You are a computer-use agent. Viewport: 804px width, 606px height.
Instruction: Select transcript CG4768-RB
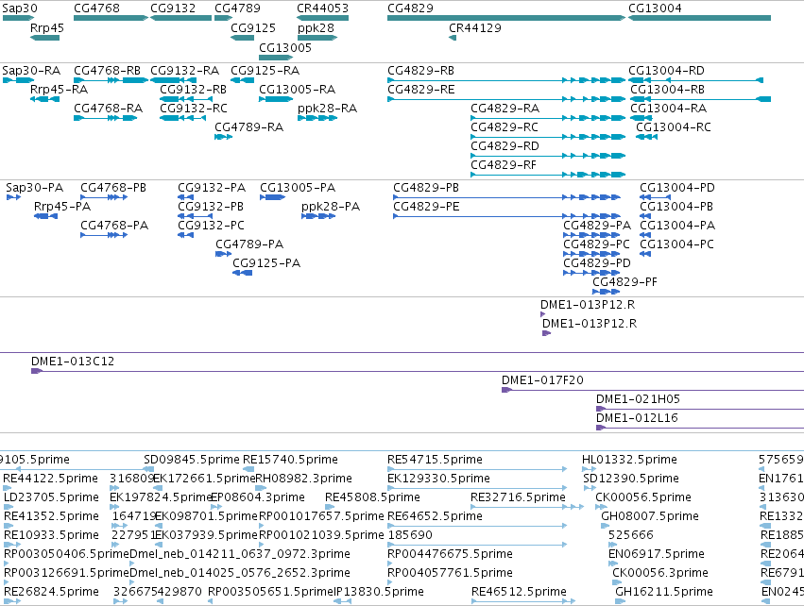pyautogui.click(x=107, y=70)
